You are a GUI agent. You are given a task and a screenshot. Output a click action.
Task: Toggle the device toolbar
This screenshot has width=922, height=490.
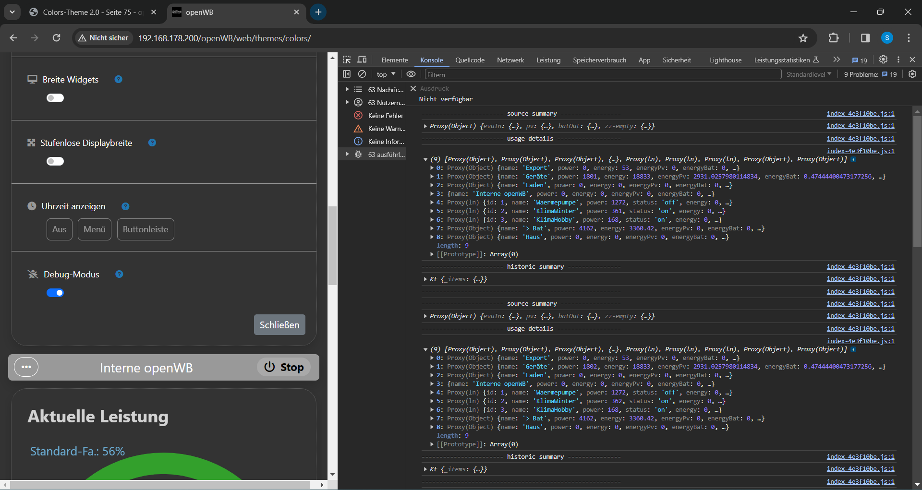click(x=362, y=60)
